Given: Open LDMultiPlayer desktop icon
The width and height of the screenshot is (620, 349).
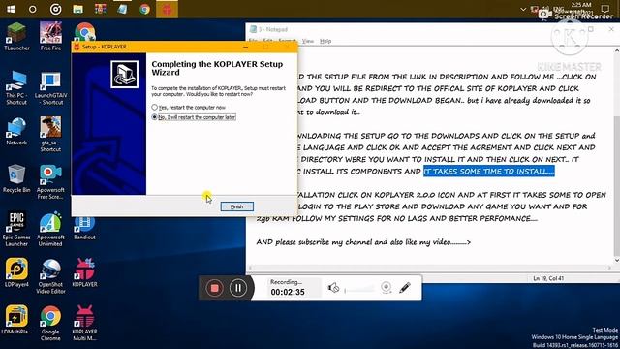Looking at the screenshot, I should (x=16, y=320).
